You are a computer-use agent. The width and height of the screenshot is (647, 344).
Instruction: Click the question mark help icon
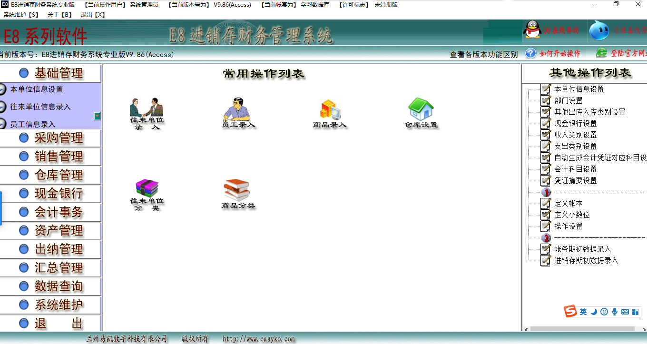[x=530, y=53]
